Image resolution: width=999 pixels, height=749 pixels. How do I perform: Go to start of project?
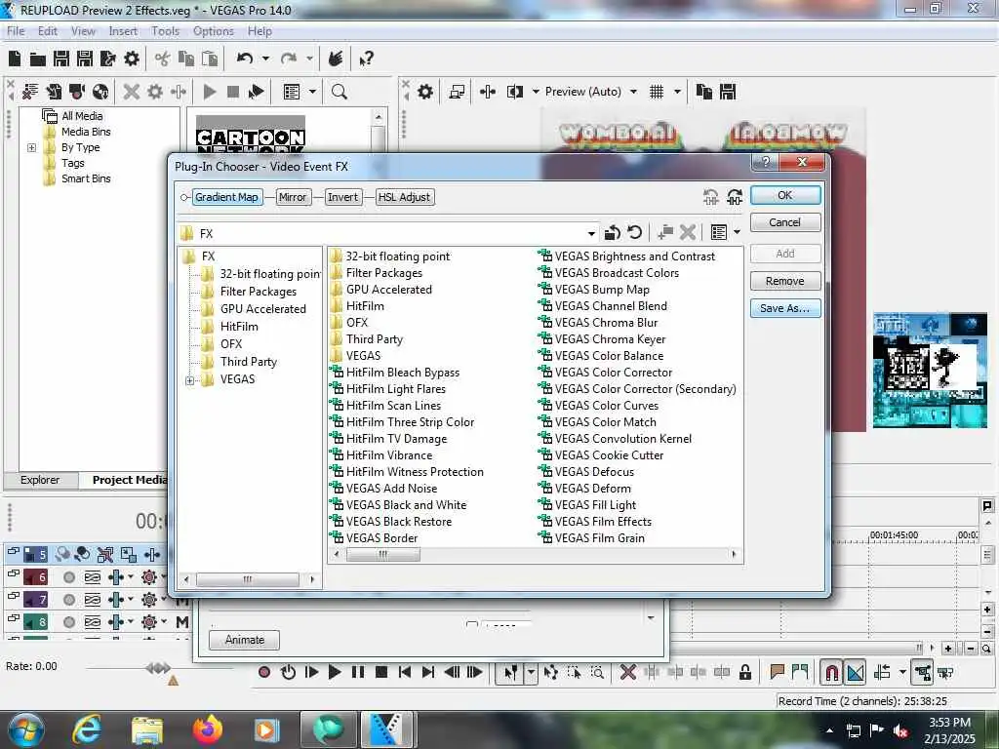(405, 672)
